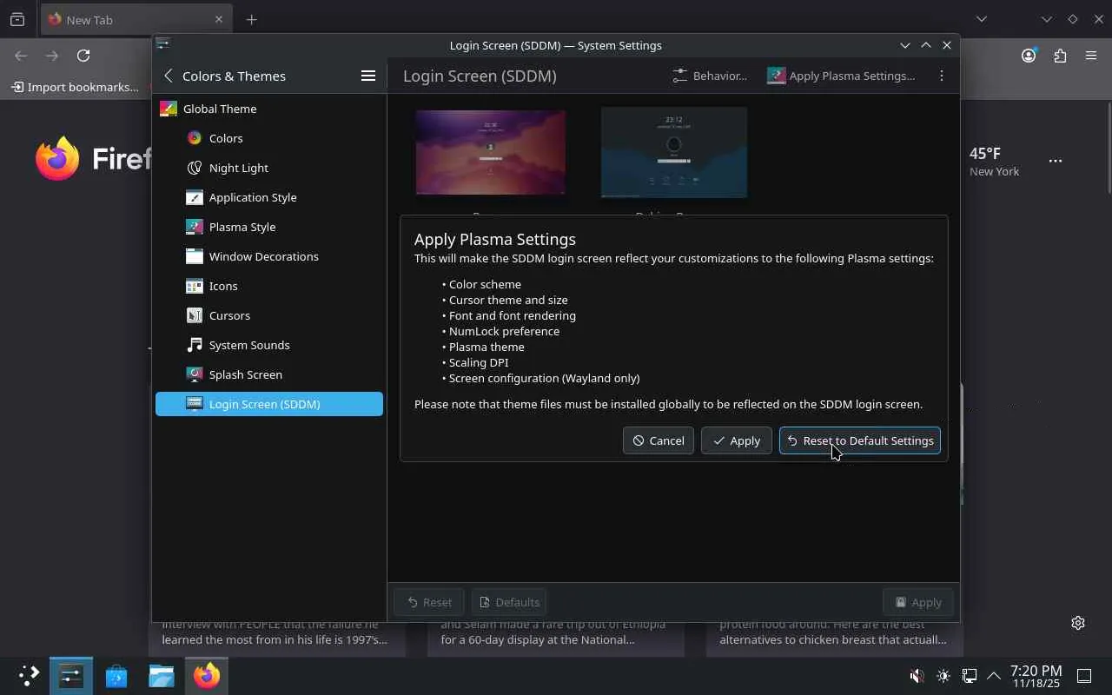This screenshot has width=1112, height=695.
Task: Open the Behavior... settings
Action: [x=710, y=76]
